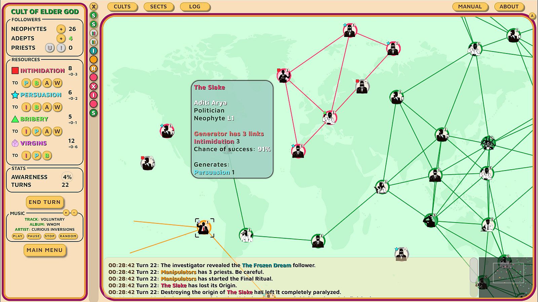
Task: Convert Virgins to Intimidation with the I coin
Action: [26, 156]
